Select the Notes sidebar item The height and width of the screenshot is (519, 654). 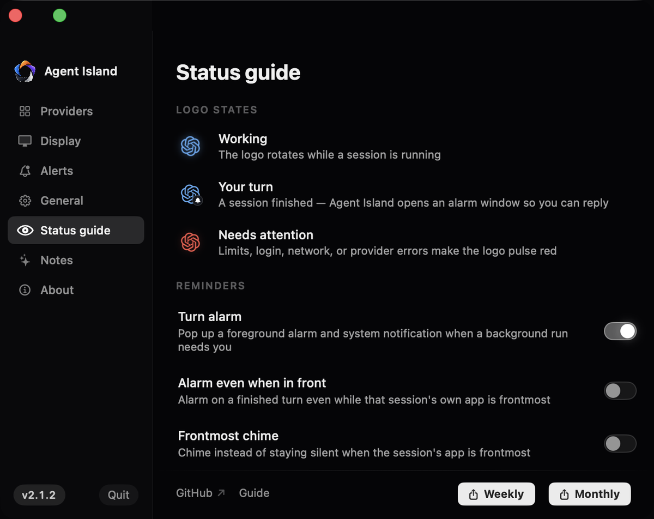[x=76, y=261]
